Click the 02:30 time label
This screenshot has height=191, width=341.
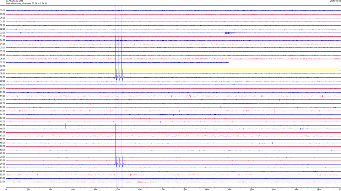2,29
